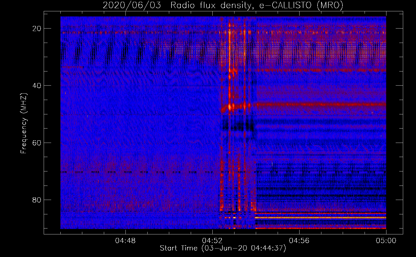Select the 05:00 time tick label
The height and width of the screenshot is (257, 416).
(386, 241)
